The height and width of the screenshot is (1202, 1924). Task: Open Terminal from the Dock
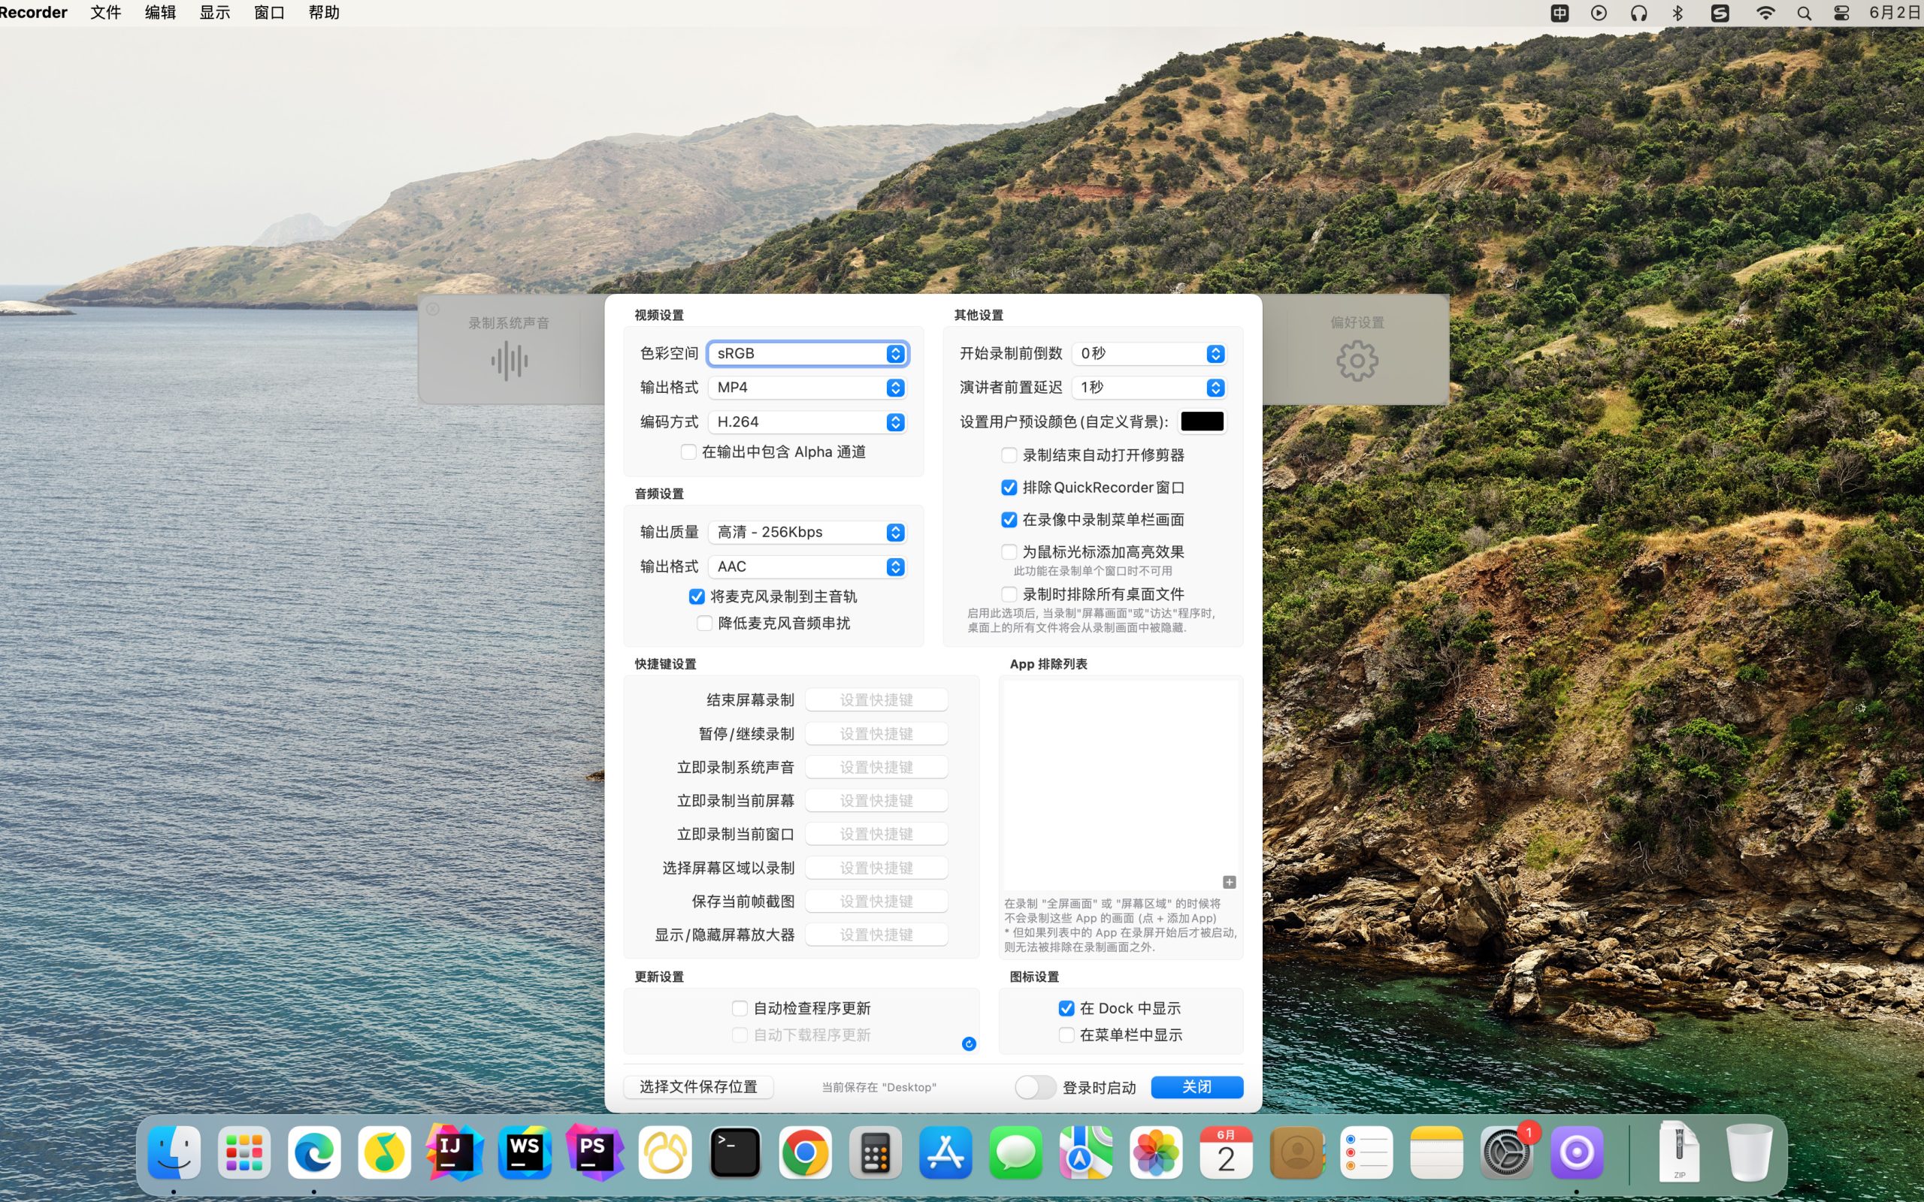click(x=734, y=1151)
